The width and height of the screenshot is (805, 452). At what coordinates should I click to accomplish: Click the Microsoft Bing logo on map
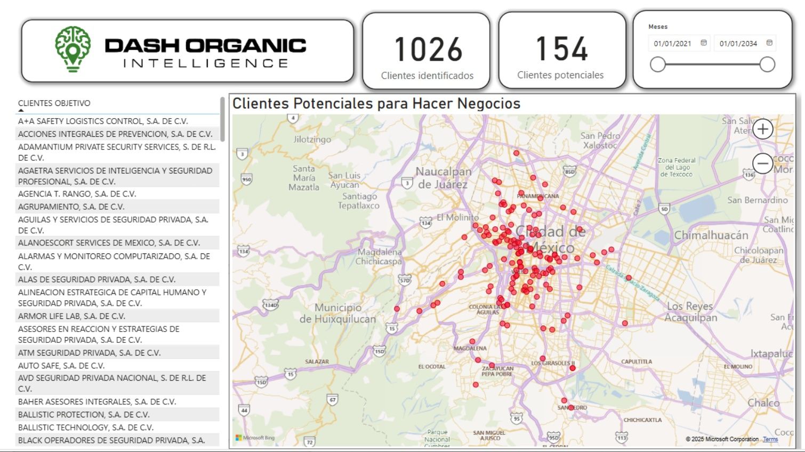pos(255,438)
